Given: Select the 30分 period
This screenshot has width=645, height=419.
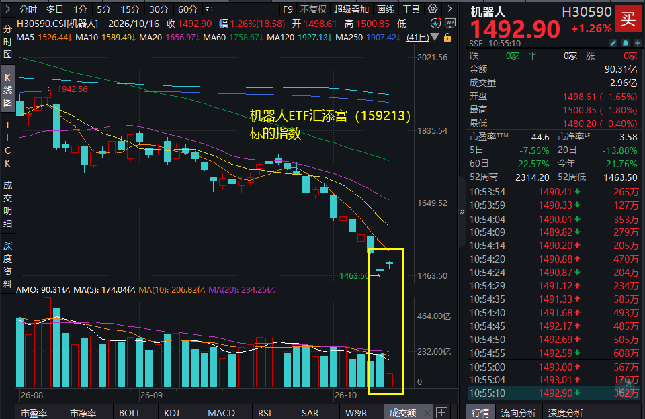Looking at the screenshot, I should (x=159, y=9).
